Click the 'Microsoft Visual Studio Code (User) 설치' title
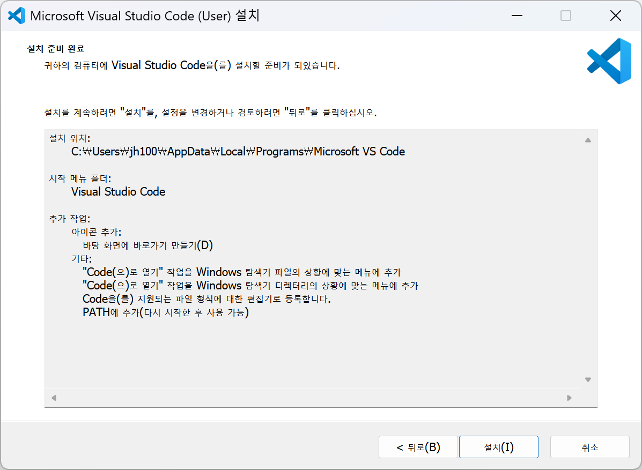Image resolution: width=642 pixels, height=470 pixels. pos(145,16)
